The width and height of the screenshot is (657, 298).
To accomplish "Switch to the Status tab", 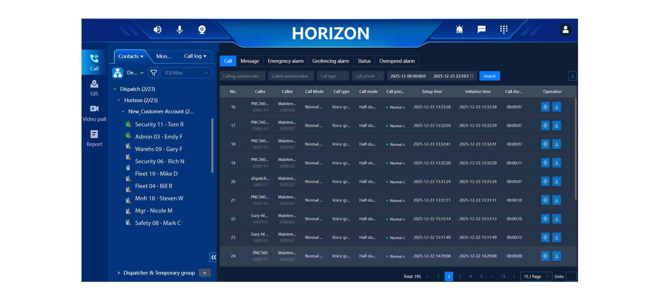I will (x=364, y=61).
